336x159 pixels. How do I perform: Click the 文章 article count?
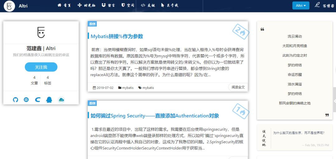(x=34, y=80)
